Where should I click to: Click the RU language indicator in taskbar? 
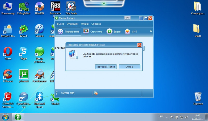(161, 117)
